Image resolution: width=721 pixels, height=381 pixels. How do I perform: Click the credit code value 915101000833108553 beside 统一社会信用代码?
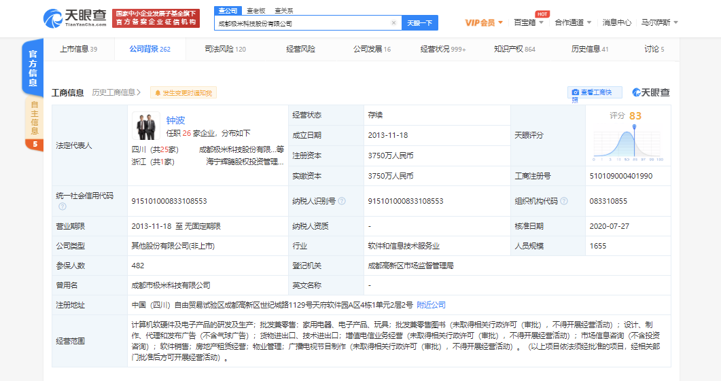tap(169, 201)
